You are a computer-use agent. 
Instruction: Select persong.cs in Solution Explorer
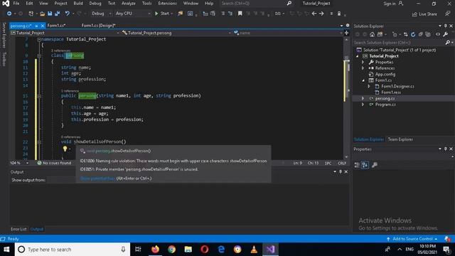coord(385,98)
